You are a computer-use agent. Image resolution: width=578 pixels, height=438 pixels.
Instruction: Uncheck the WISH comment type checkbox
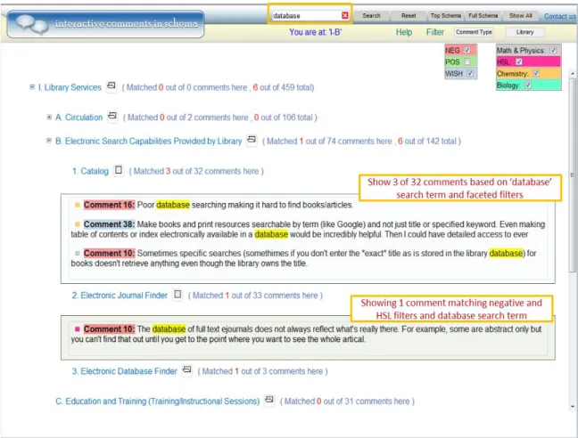point(470,73)
